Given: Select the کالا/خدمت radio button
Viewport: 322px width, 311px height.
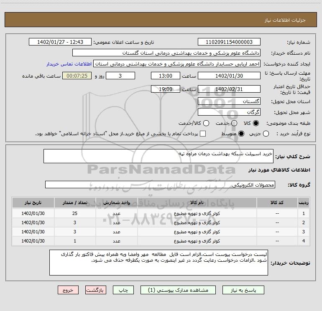Looking at the screenshot, I should pyautogui.click(x=206, y=123).
